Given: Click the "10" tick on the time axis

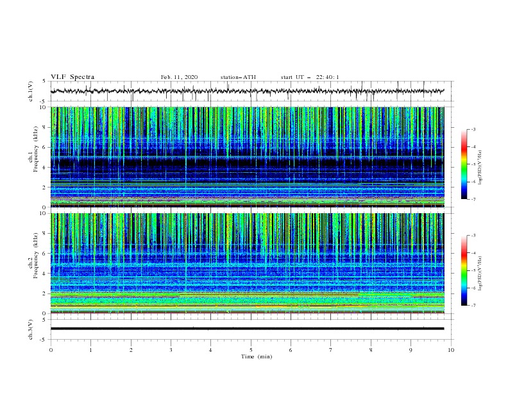Looking at the screenshot, I should tap(451, 350).
